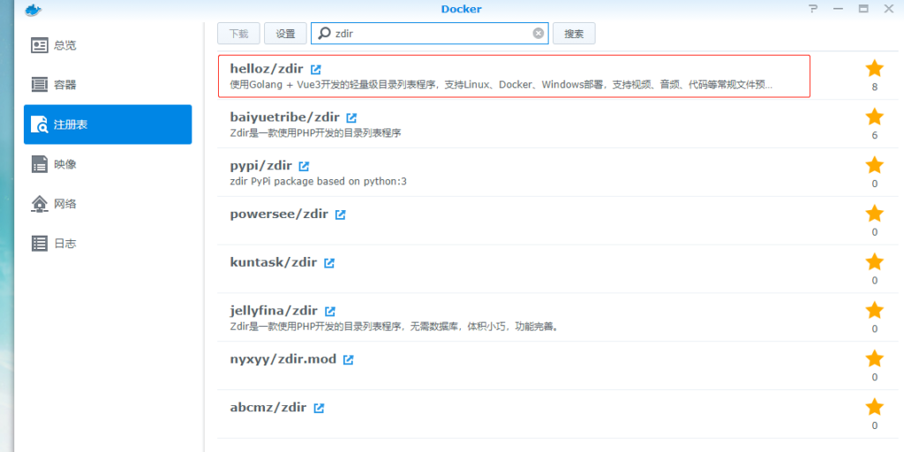
Task: Close the Docker window
Action: [888, 9]
